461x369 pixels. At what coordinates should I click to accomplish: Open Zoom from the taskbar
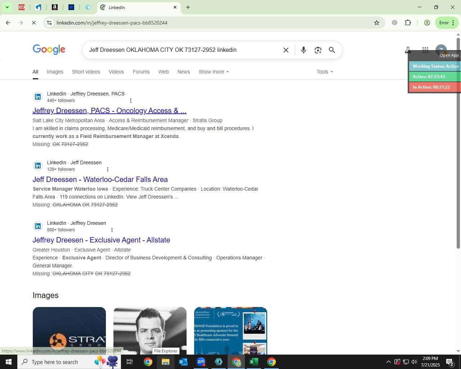201,362
